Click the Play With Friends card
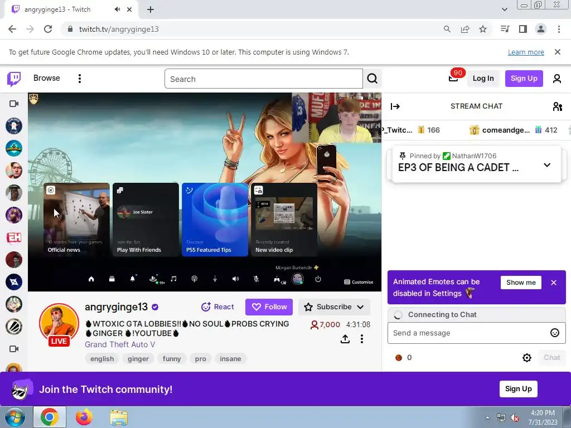This screenshot has width=571, height=428. tap(146, 220)
